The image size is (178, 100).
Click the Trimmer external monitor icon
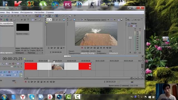pos(64,20)
